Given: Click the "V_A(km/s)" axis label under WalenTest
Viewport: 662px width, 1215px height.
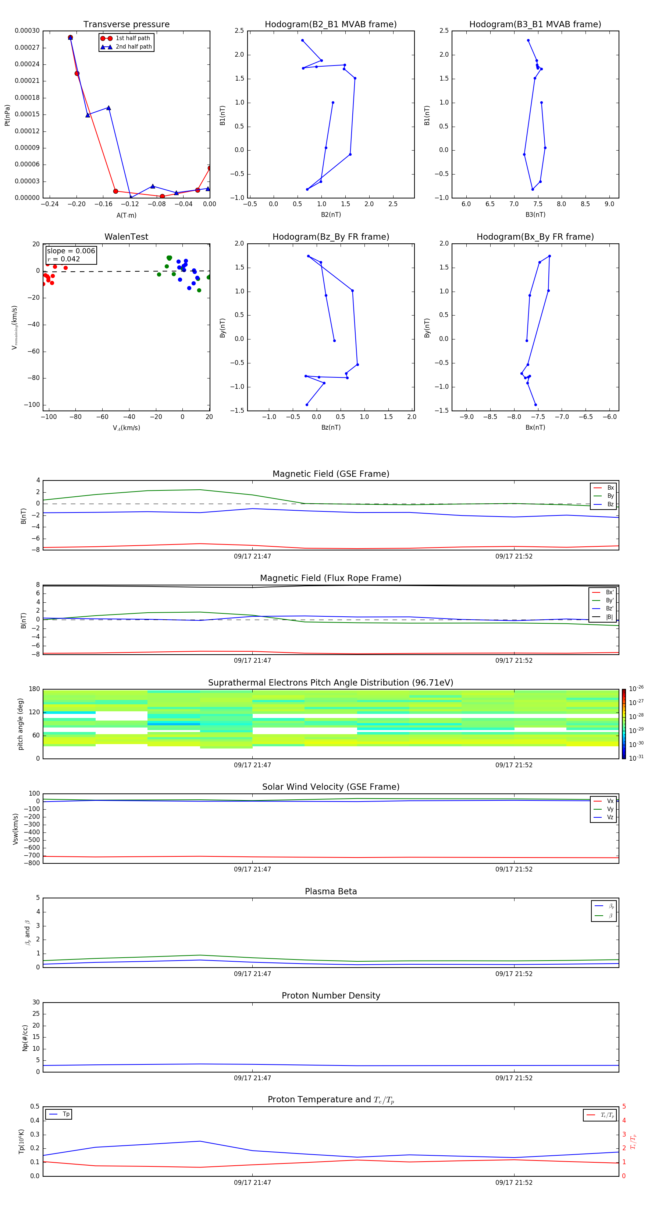Looking at the screenshot, I should click(x=126, y=428).
